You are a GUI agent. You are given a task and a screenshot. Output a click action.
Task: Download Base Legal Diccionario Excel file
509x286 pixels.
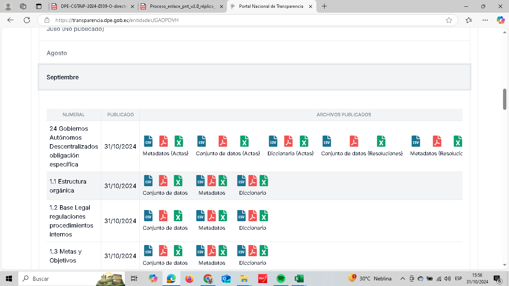pyautogui.click(x=264, y=216)
